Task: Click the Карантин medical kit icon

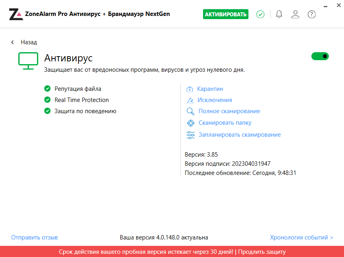Action: pyautogui.click(x=190, y=89)
